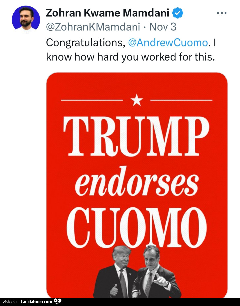Image resolution: width=240 pixels, height=306 pixels.
Task: Open the facciabuco.com watermark link
Action: pos(36,302)
